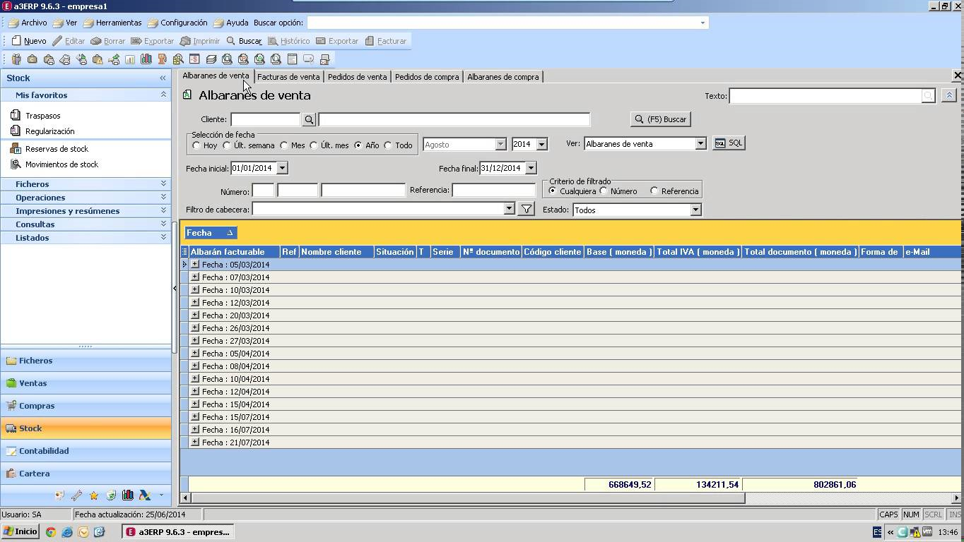Image resolution: width=964 pixels, height=542 pixels.
Task: Click the Texto search input field
Action: tap(825, 96)
